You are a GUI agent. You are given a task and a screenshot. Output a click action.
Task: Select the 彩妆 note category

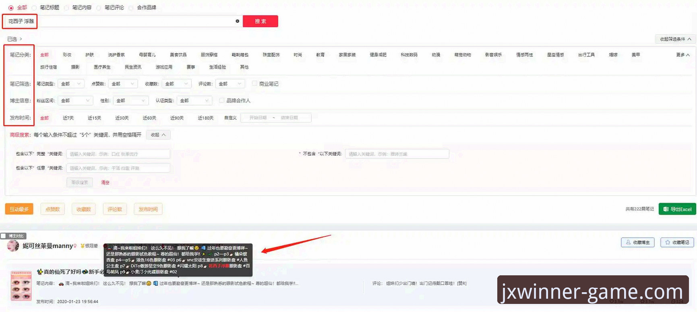point(67,55)
